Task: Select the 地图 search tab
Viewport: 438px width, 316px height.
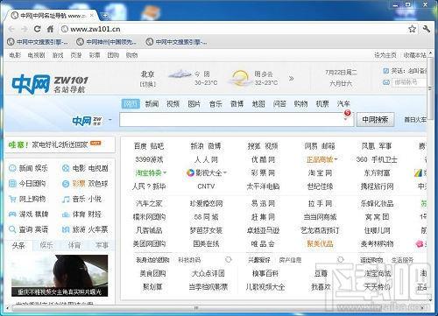Action: 258,103
